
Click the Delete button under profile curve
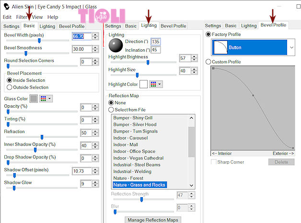click(x=281, y=162)
